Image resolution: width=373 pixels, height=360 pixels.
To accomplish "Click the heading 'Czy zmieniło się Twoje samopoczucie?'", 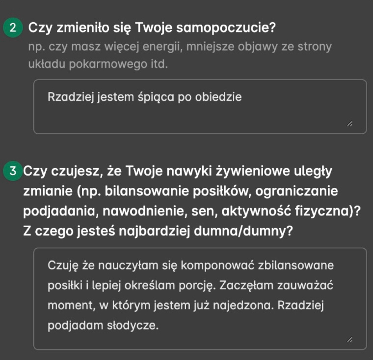I will pos(152,28).
